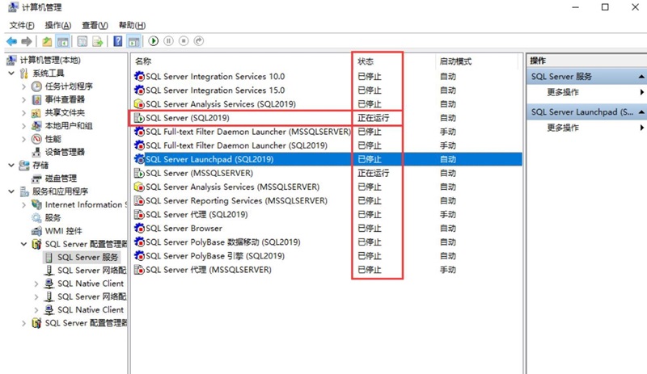Click SQL Server Browser service icon

pyautogui.click(x=139, y=228)
